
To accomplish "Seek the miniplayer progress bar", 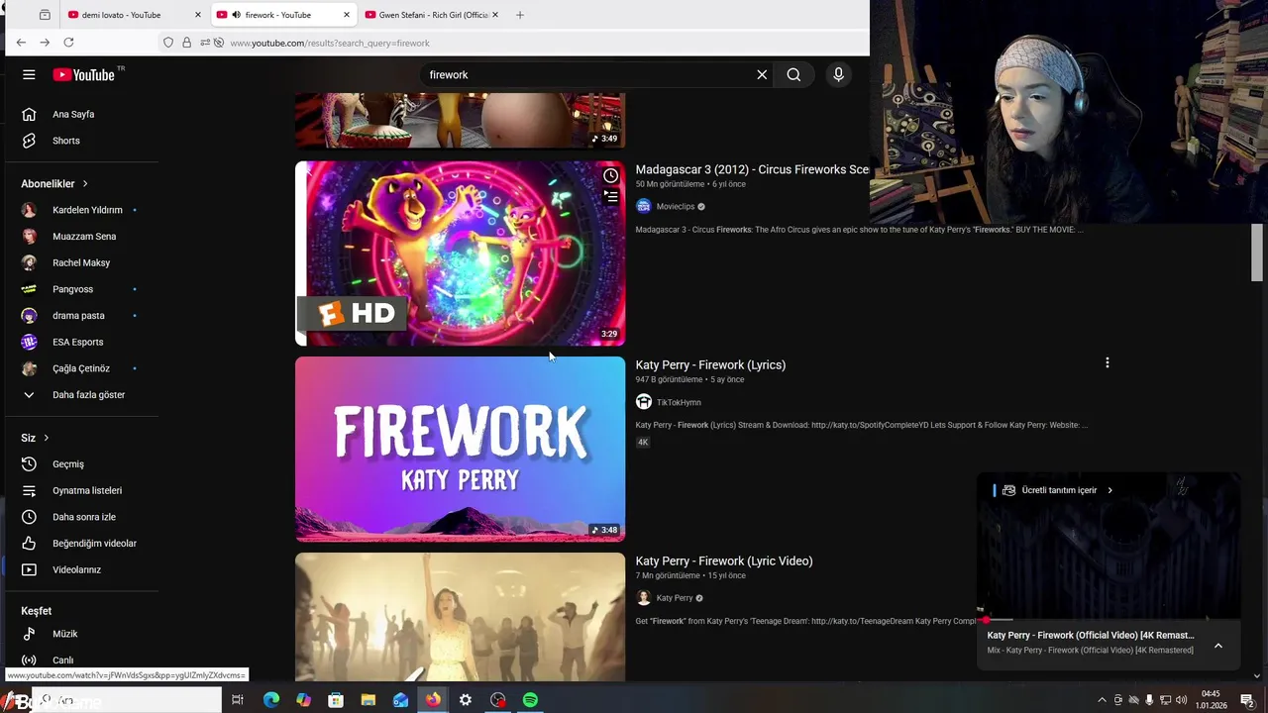I will click(x=1109, y=620).
